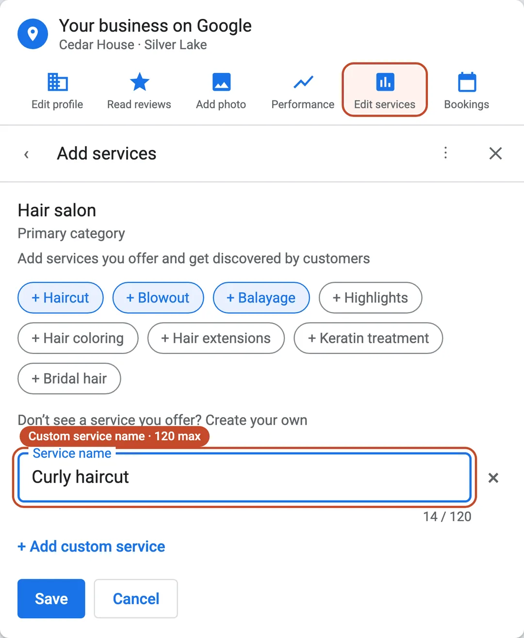This screenshot has height=638, width=524.
Task: Click the Primary category label
Action: tap(71, 234)
